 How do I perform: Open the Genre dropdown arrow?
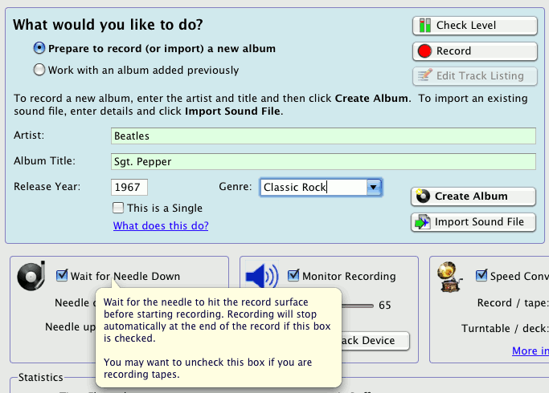(373, 188)
